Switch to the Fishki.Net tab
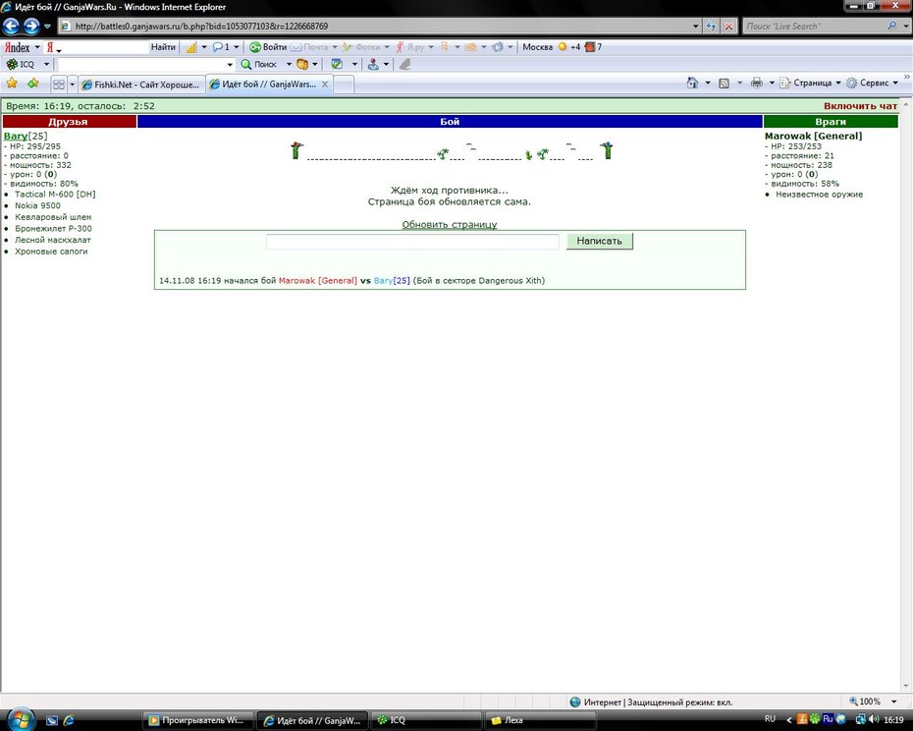Viewport: 913px width, 731px height. [x=141, y=84]
